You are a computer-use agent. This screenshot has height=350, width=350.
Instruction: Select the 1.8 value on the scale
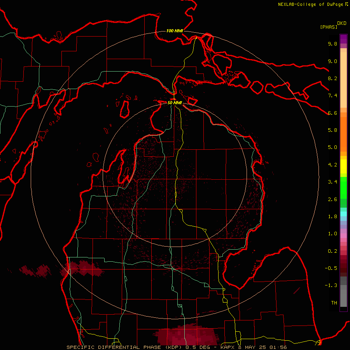click(x=332, y=217)
